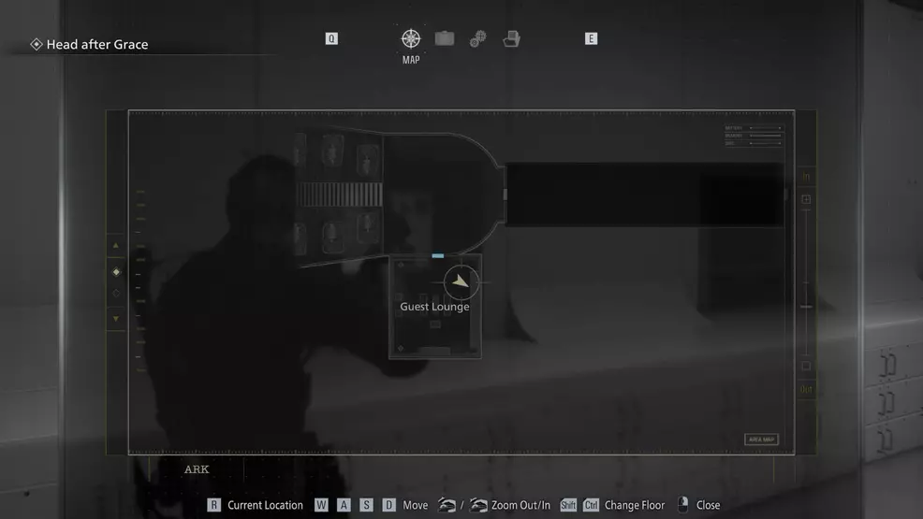Click the Change Floor label
923x519 pixels.
(635, 505)
